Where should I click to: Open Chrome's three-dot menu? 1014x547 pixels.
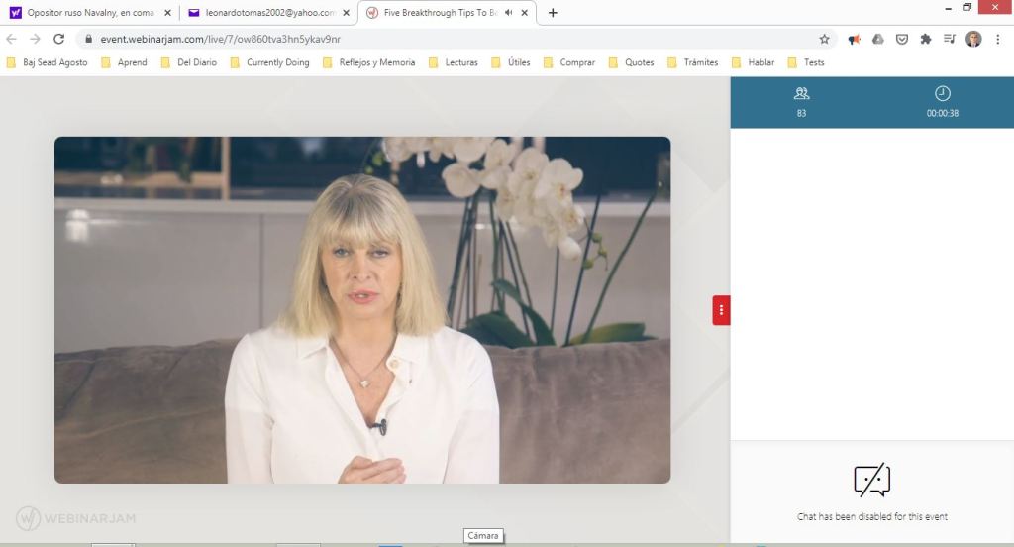coord(997,39)
